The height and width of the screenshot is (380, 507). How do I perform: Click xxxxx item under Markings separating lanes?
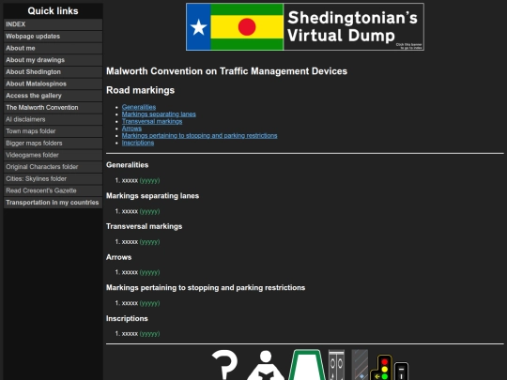point(130,211)
